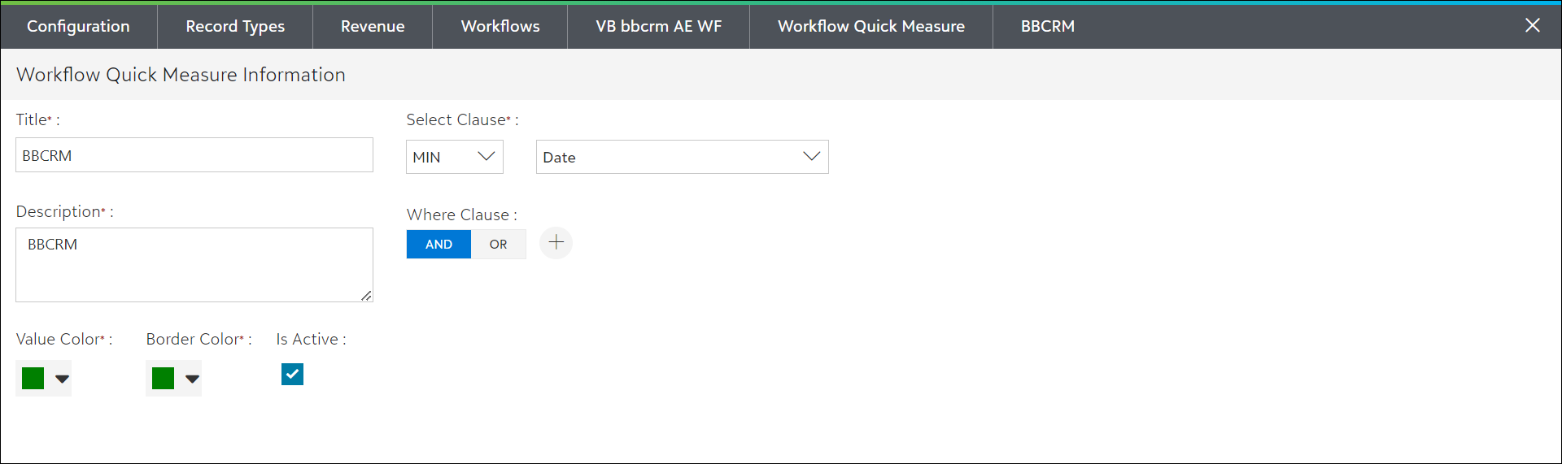
Task: Select the AND operator toggle
Action: pos(438,244)
